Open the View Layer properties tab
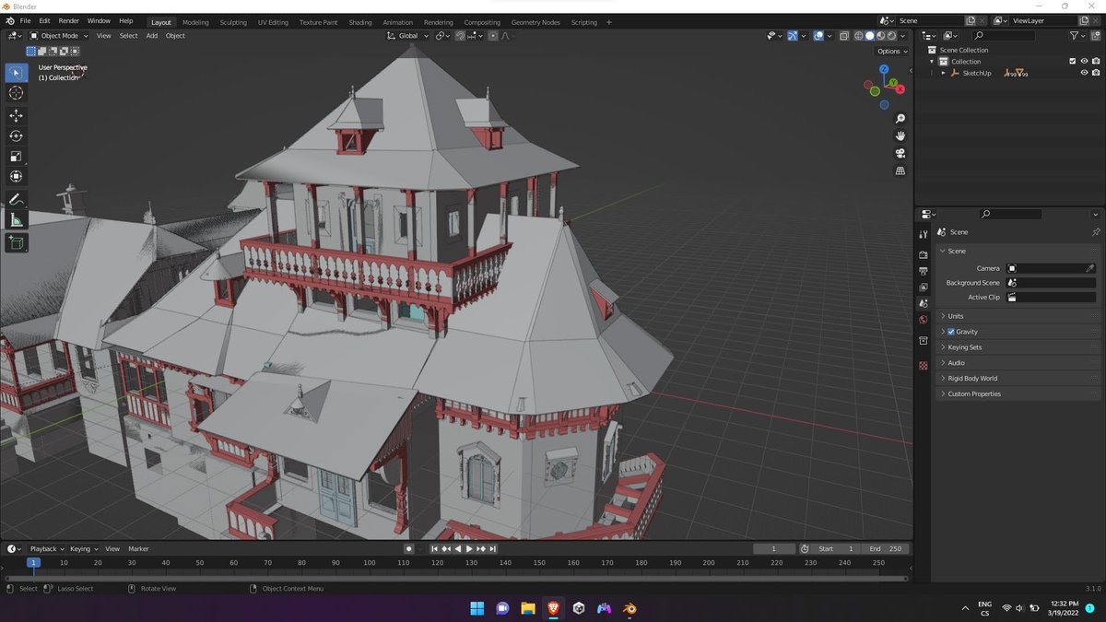 924,287
